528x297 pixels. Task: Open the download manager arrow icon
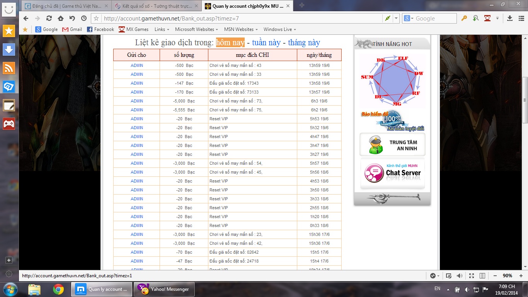[510, 18]
